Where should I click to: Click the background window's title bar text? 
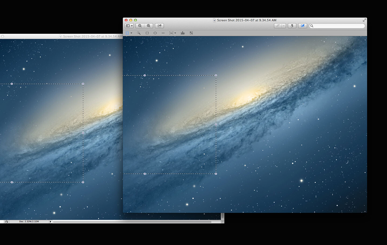(93, 36)
